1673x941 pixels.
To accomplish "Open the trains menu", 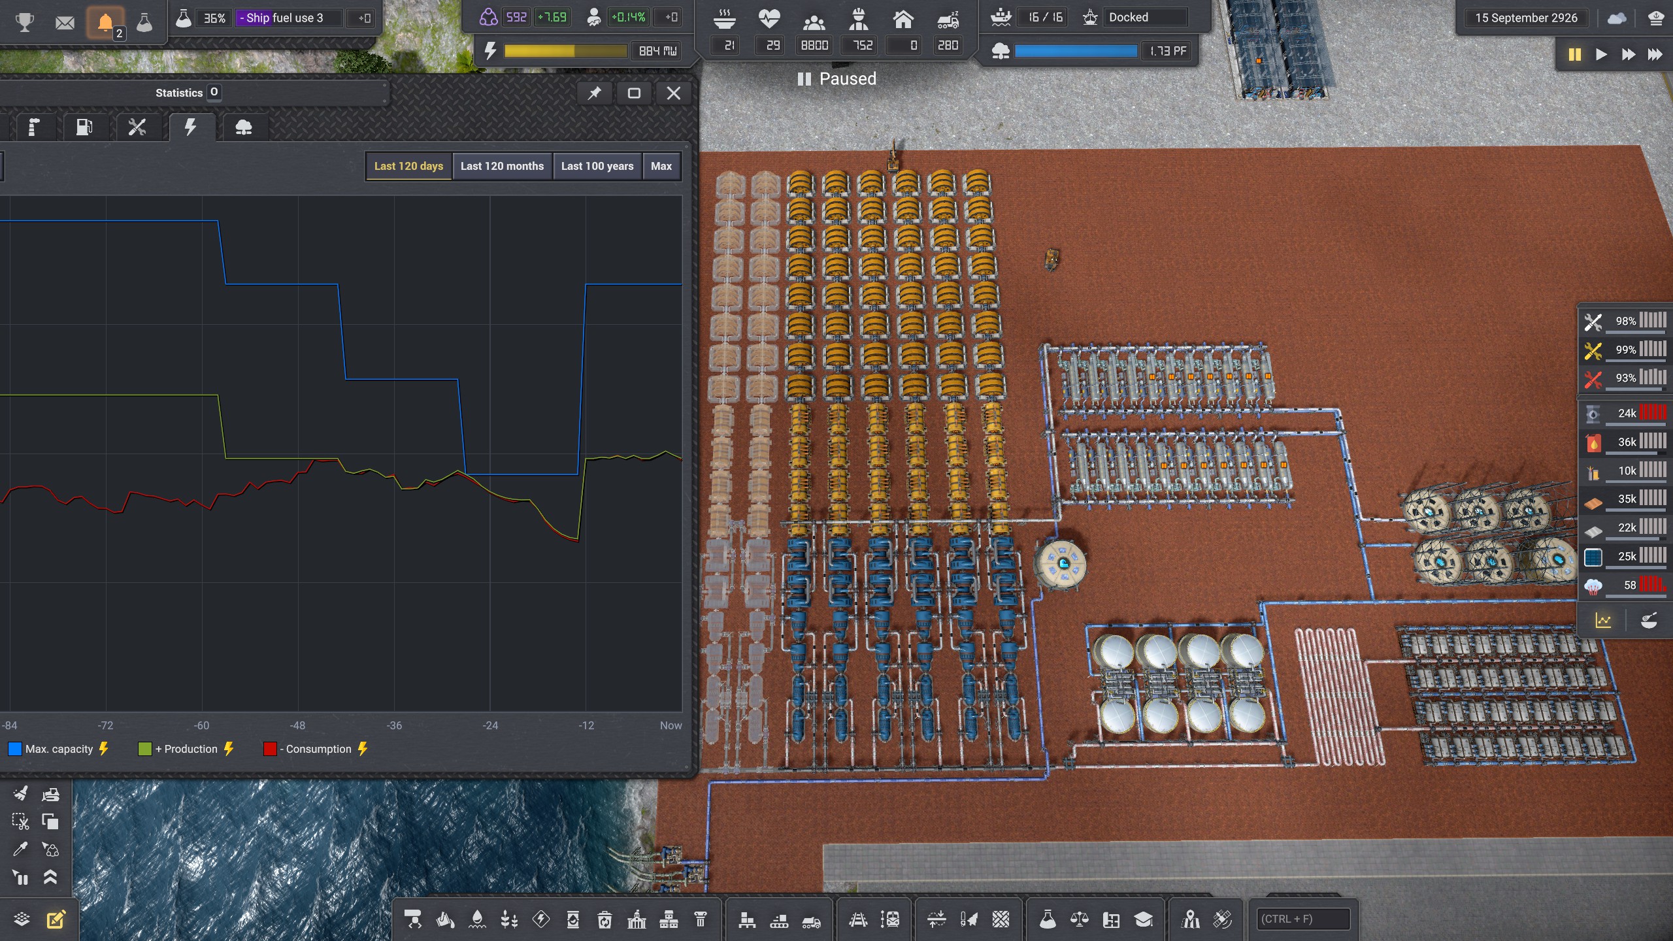I will (x=890, y=919).
